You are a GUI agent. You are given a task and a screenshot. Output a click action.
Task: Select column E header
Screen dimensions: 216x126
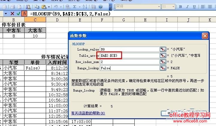pos(80,20)
